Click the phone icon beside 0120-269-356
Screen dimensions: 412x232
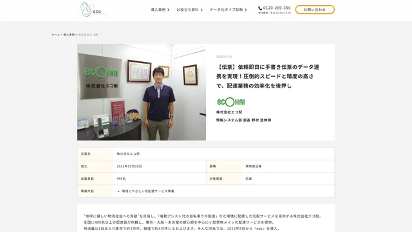coord(260,8)
